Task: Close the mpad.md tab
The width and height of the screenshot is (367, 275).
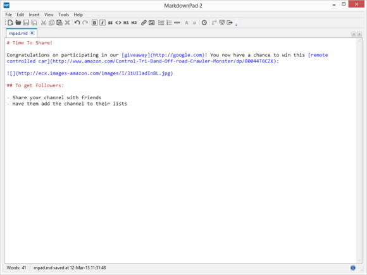Action: [x=32, y=33]
